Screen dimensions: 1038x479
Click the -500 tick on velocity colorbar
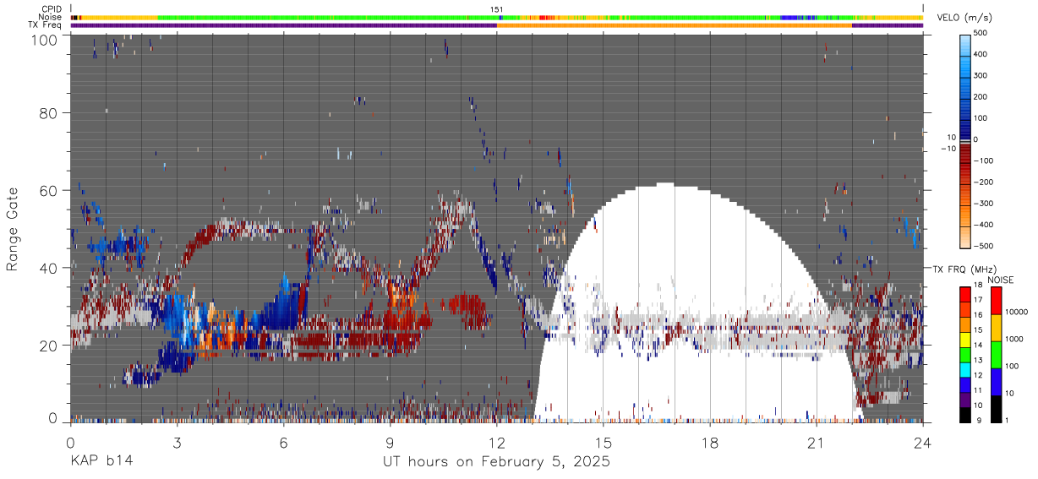pyautogui.click(x=986, y=246)
